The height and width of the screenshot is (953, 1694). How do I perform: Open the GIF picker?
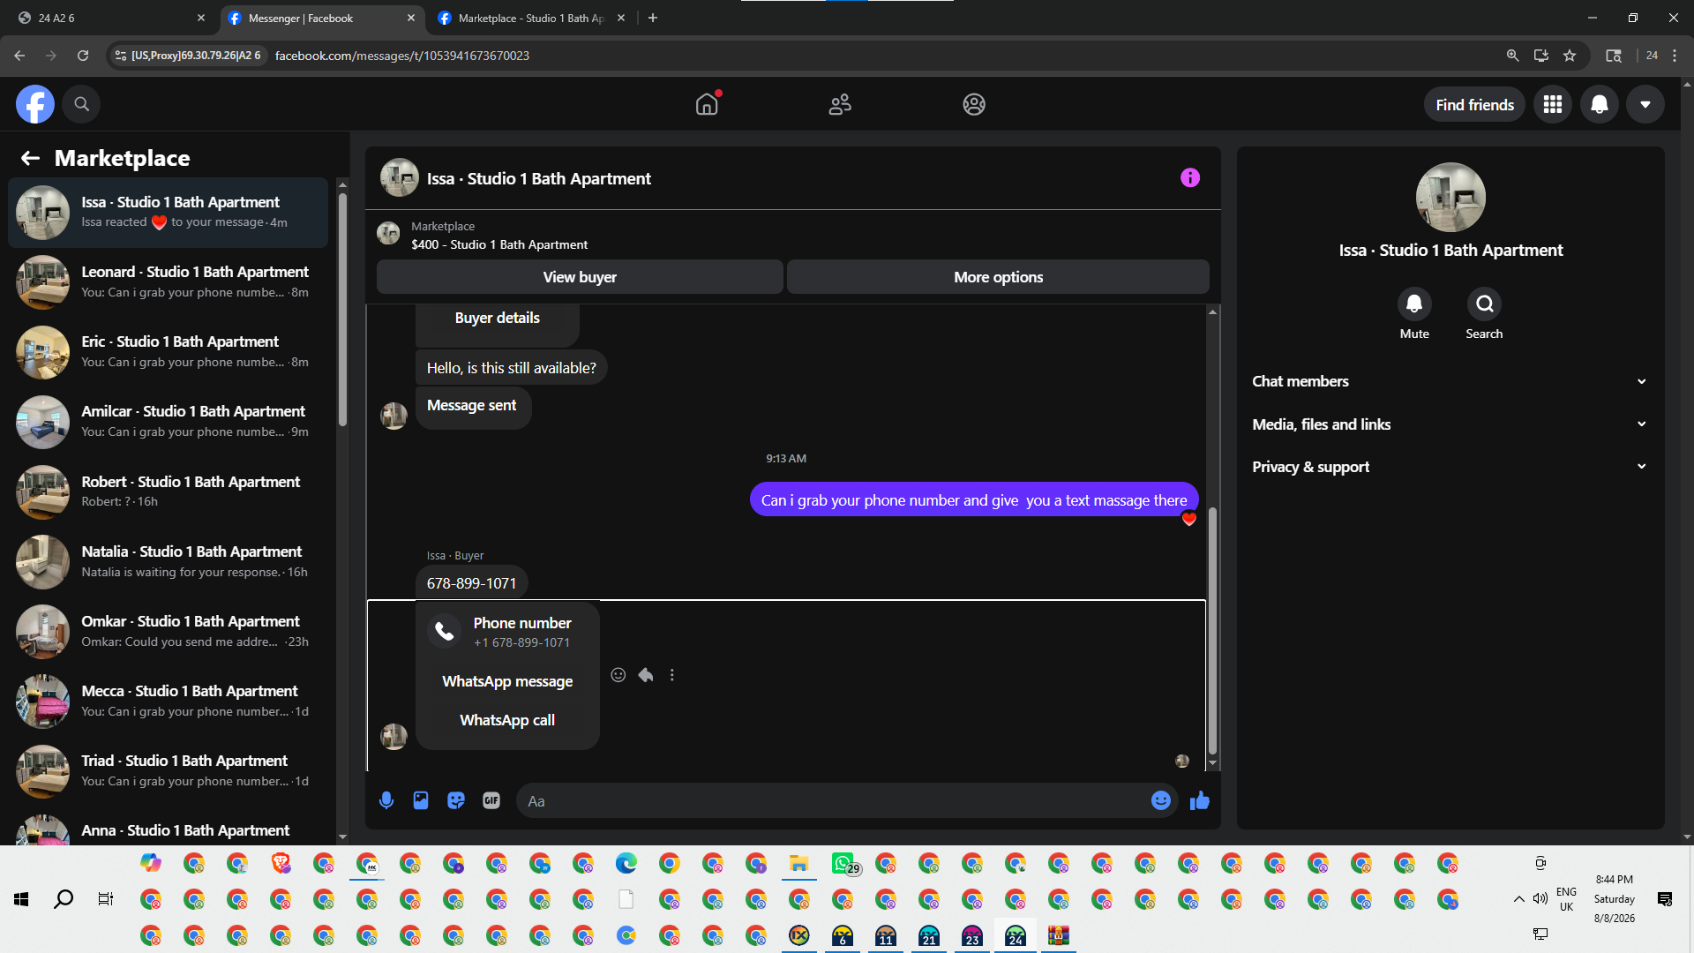click(491, 800)
